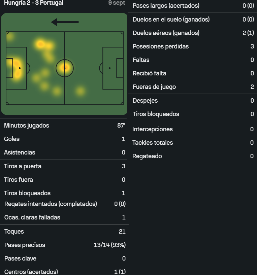257x275 pixels.
Task: Select the Duelos aéreos (ganados) row
Action: pos(193,33)
